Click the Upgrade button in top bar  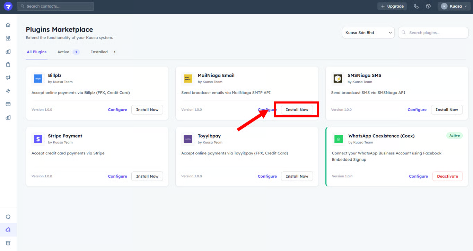point(392,6)
